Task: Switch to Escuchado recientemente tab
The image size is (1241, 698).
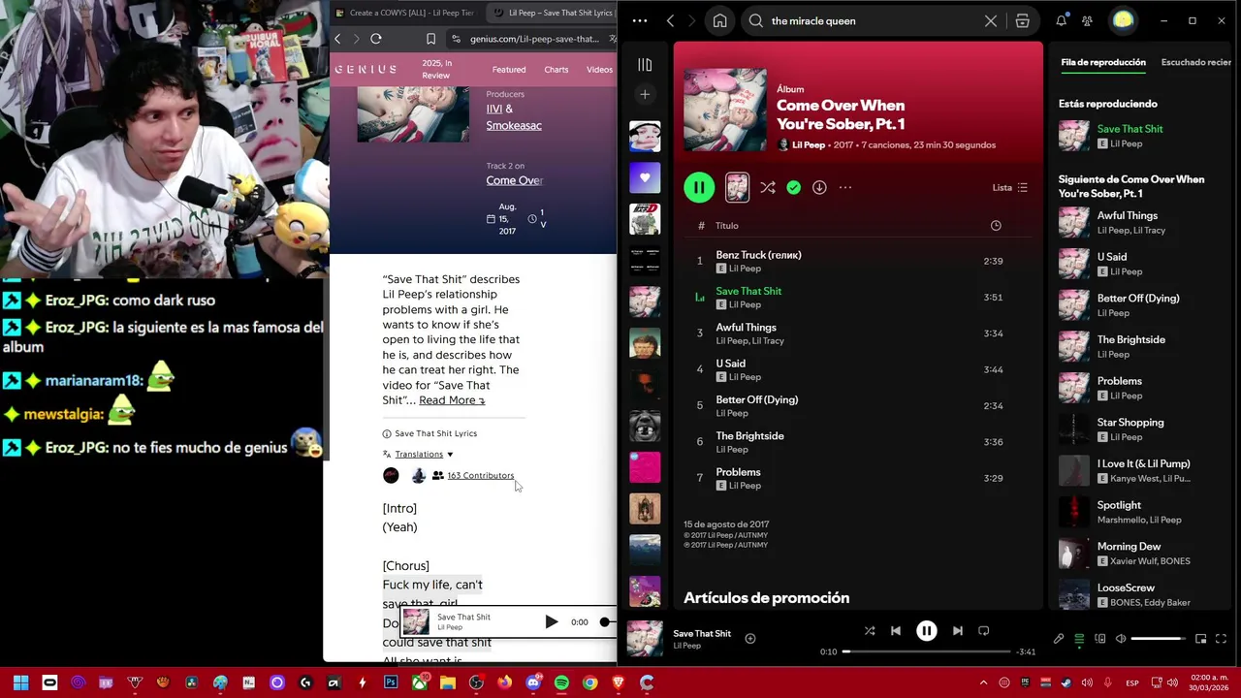Action: point(1196,62)
